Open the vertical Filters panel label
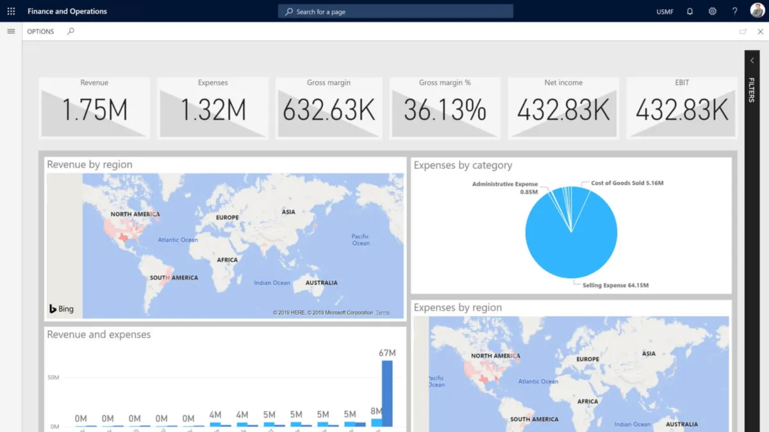The height and width of the screenshot is (432, 769). [752, 90]
